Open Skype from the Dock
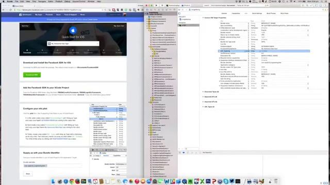Image resolution: width=330 pixels, height=185 pixels. click(x=226, y=181)
